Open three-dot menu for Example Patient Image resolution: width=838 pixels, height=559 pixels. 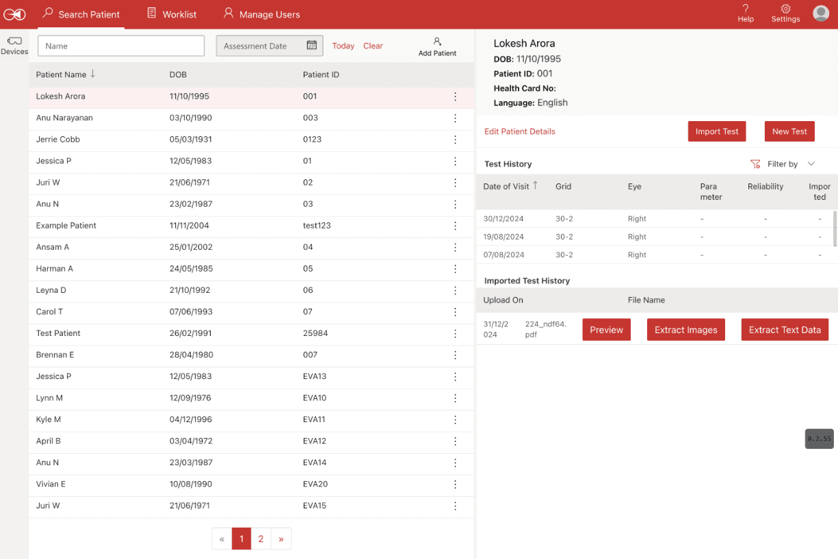pyautogui.click(x=455, y=226)
